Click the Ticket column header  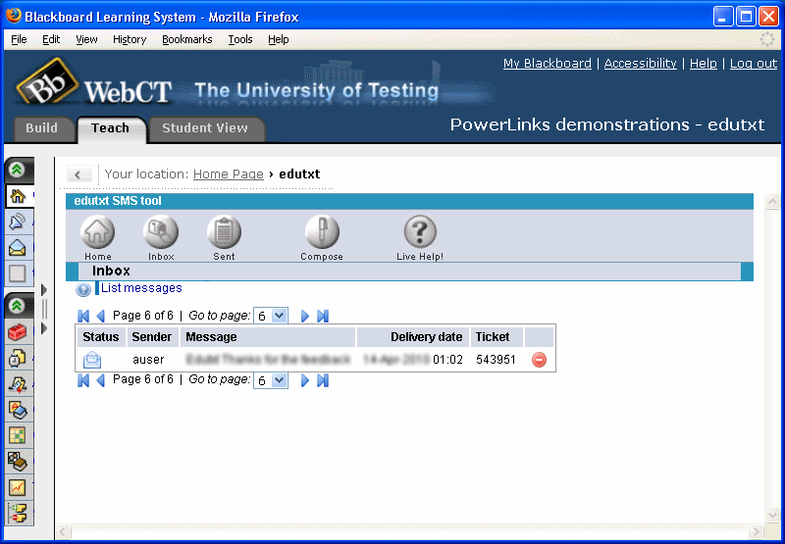coord(497,337)
